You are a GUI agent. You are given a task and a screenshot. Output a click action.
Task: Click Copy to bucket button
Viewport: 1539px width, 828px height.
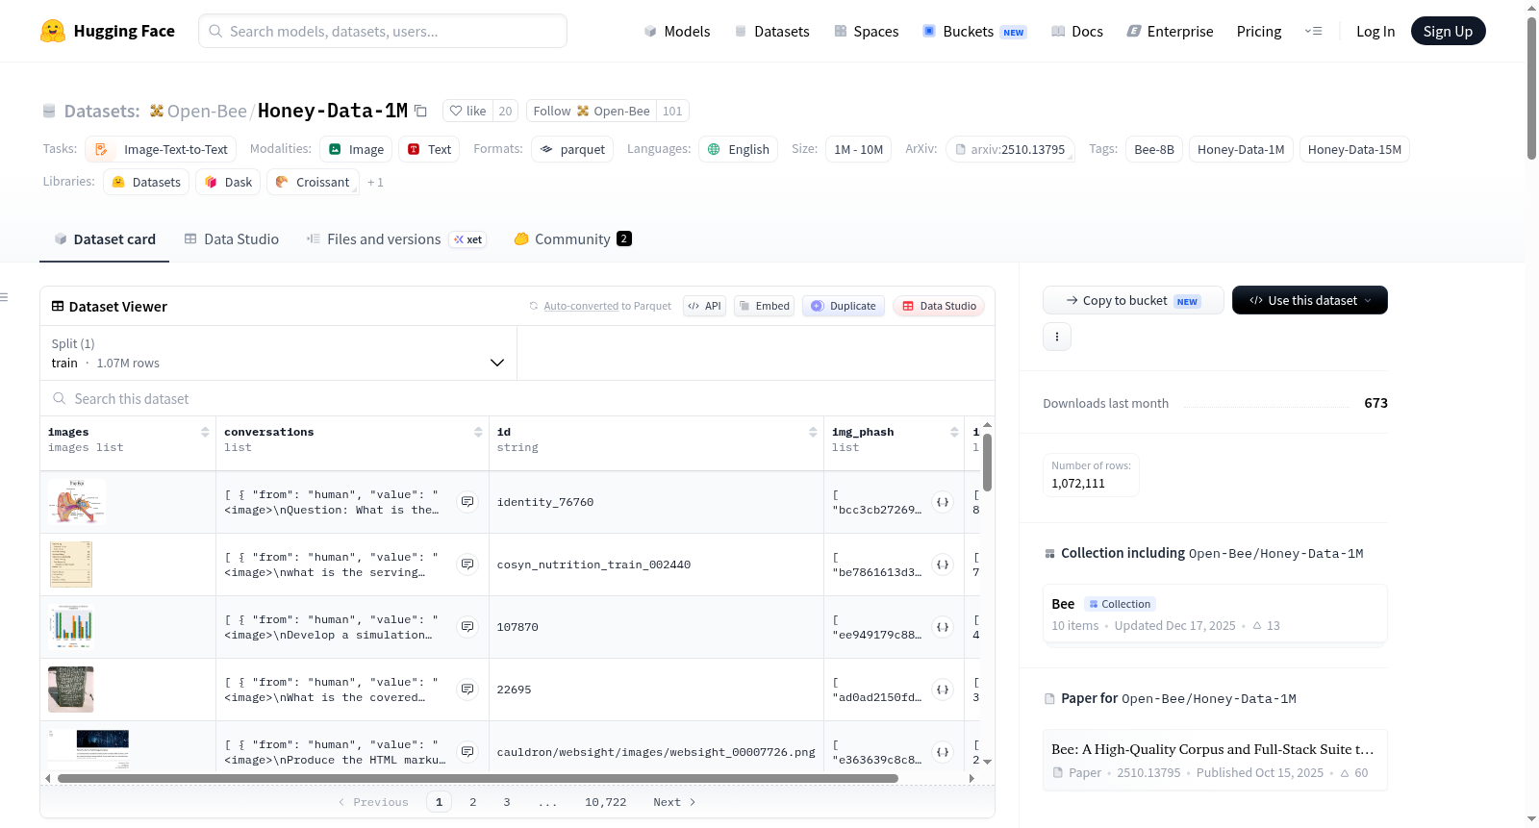pyautogui.click(x=1133, y=300)
